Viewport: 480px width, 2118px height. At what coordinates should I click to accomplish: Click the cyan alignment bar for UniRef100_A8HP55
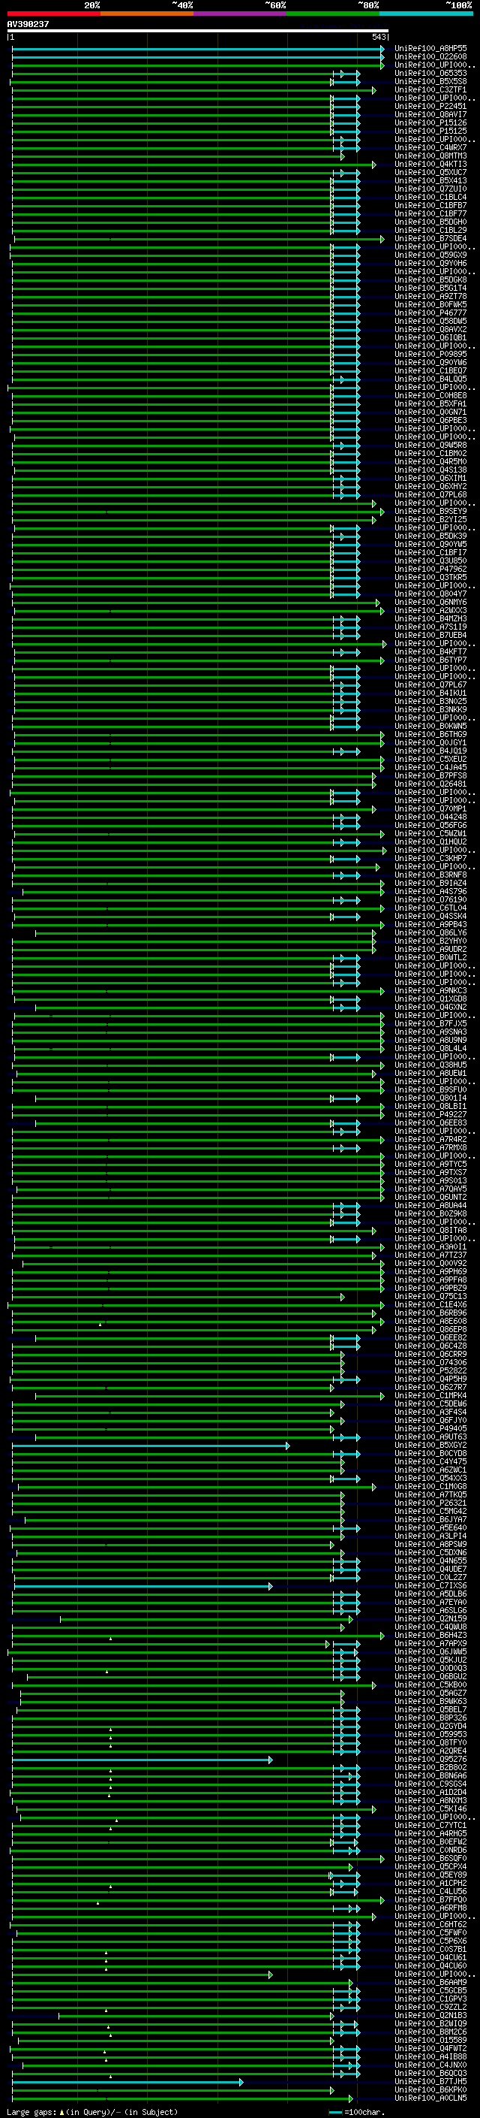tap(198, 49)
